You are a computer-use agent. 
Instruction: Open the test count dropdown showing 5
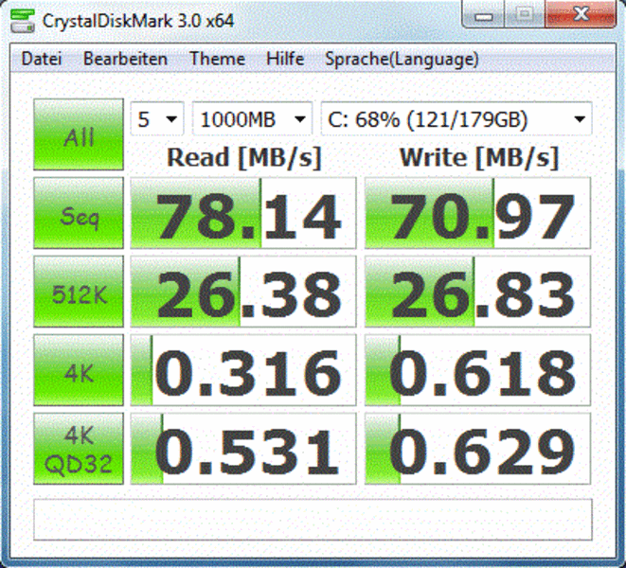(x=157, y=119)
